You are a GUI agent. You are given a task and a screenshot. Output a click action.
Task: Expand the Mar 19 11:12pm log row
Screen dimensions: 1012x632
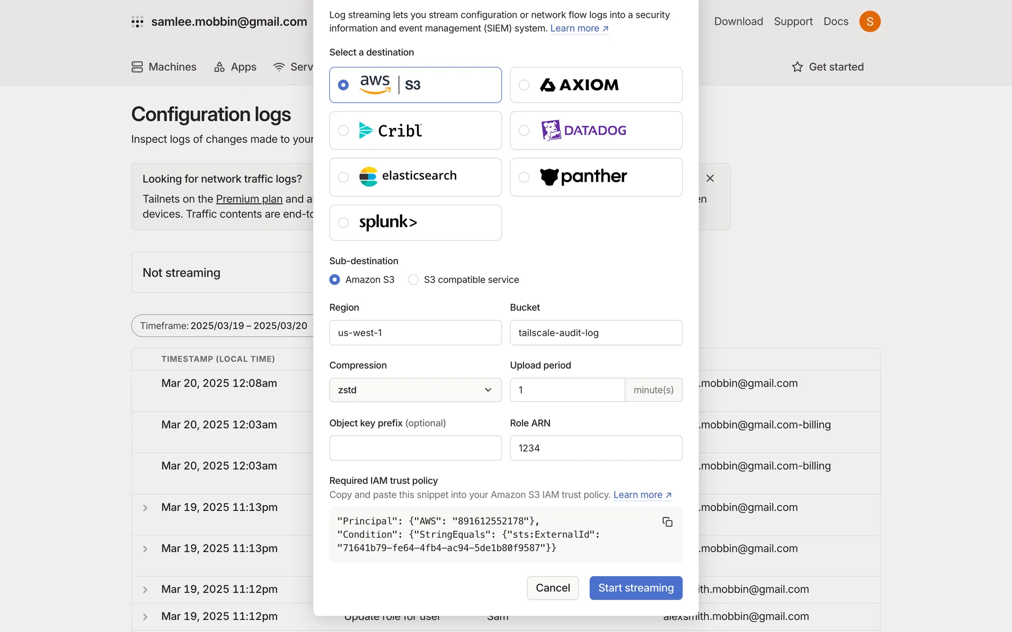click(145, 590)
